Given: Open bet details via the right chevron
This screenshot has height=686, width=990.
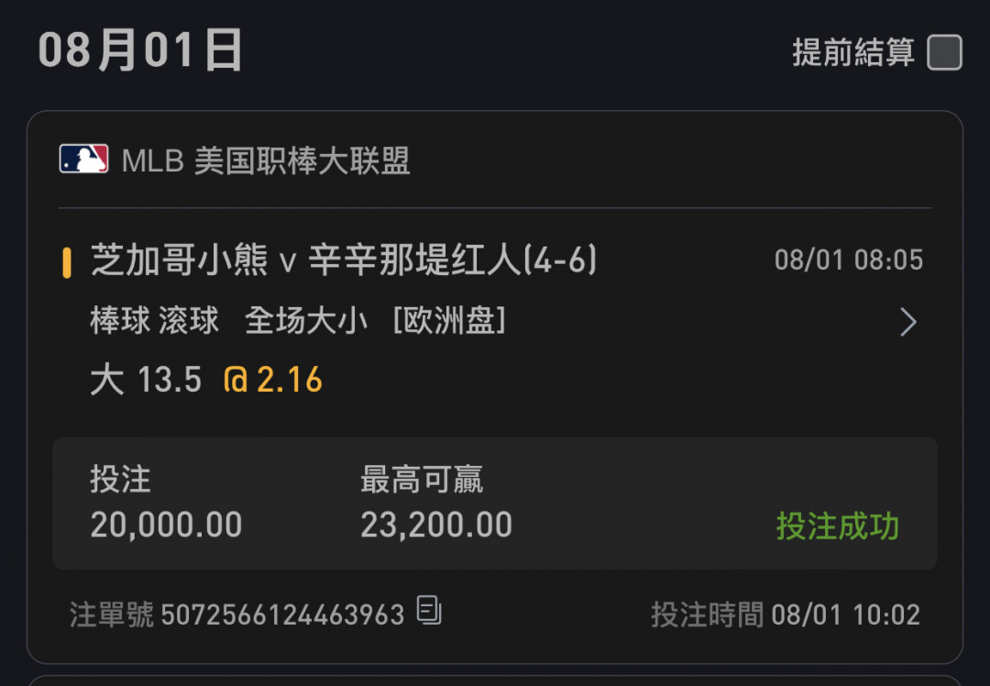Looking at the screenshot, I should click(x=907, y=322).
